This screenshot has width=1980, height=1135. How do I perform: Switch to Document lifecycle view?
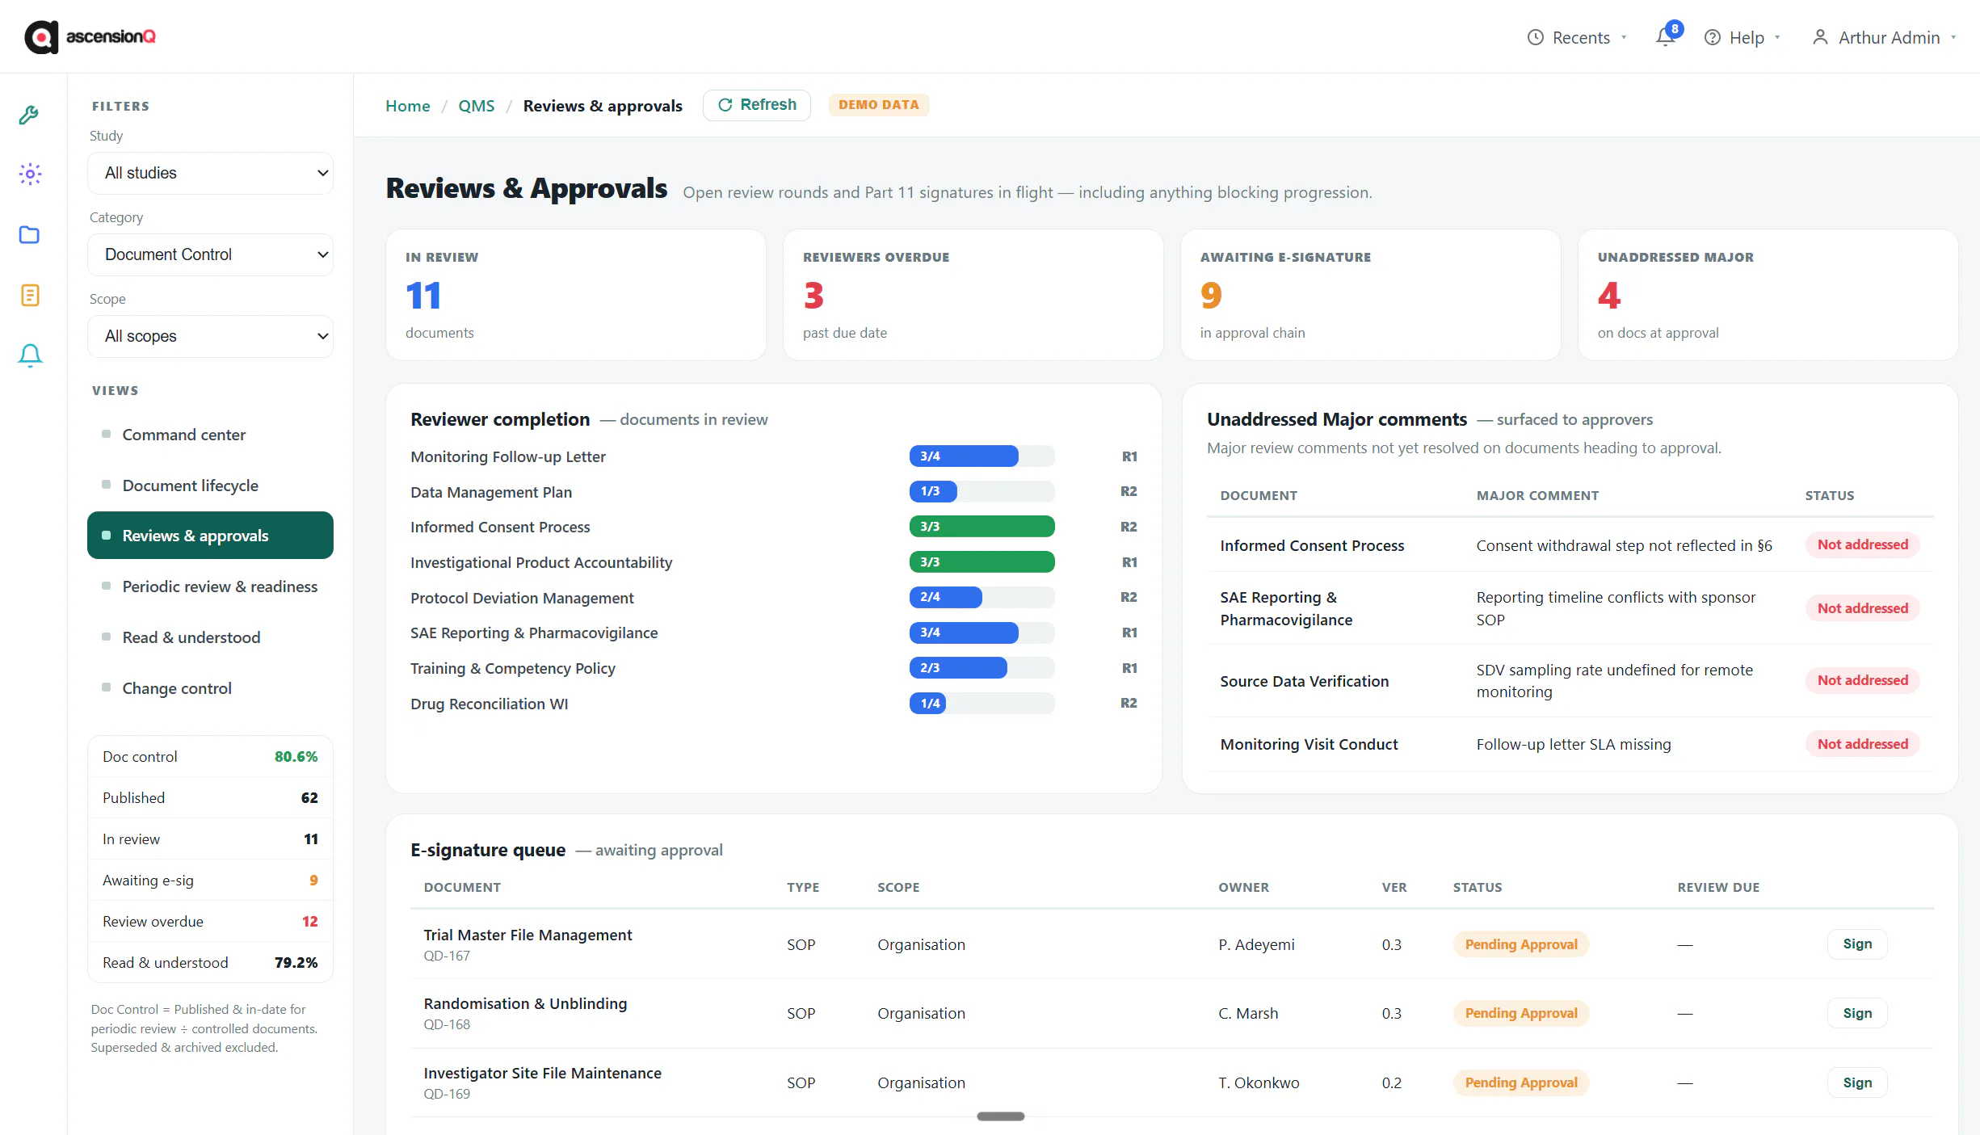[210, 486]
